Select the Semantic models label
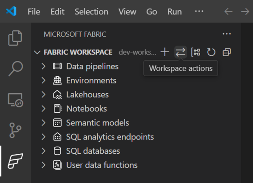253x183 pixels. (98, 123)
